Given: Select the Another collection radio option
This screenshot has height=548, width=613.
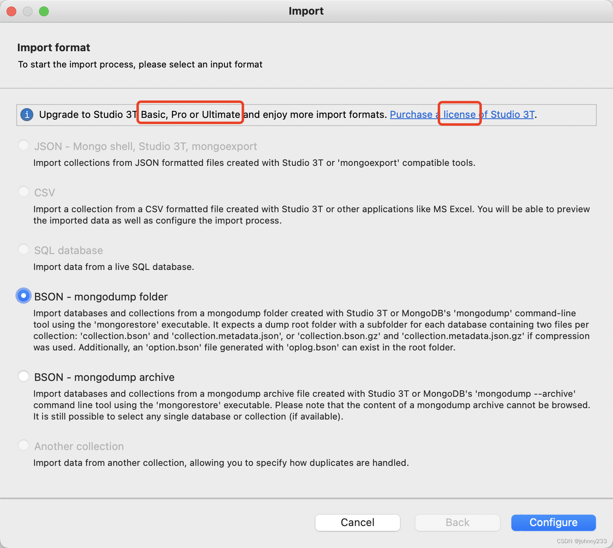Looking at the screenshot, I should pos(24,445).
